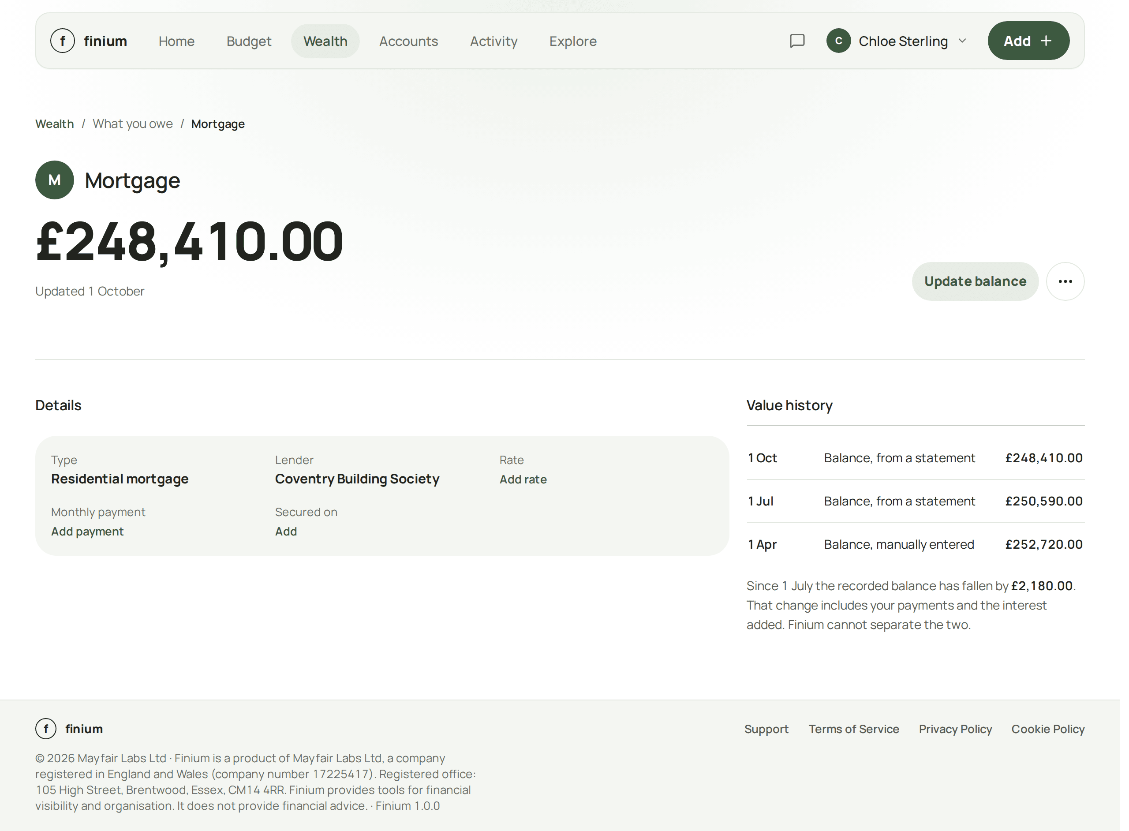Go to the Explore tab
1129x831 pixels.
click(573, 41)
